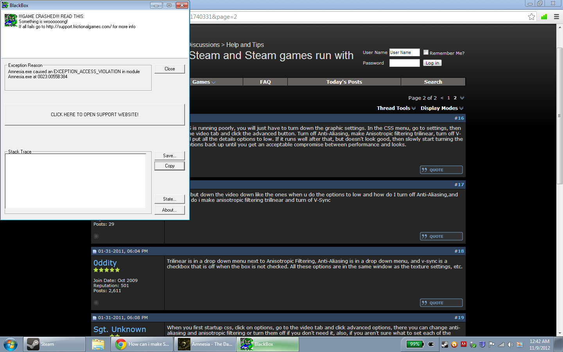
Task: Click Steam icon in system tray
Action: coord(445,345)
